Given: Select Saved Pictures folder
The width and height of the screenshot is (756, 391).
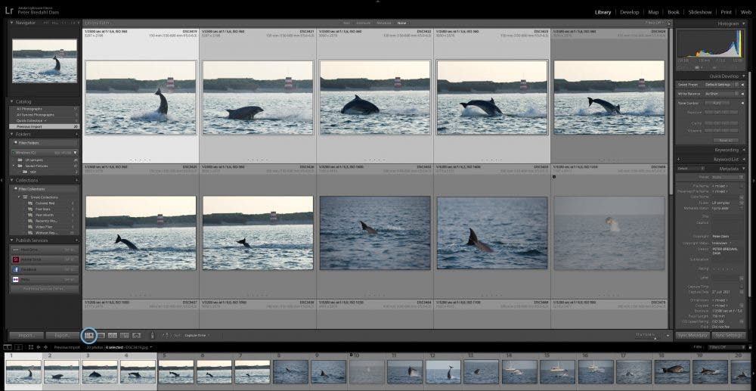Looking at the screenshot, I should pyautogui.click(x=45, y=166).
